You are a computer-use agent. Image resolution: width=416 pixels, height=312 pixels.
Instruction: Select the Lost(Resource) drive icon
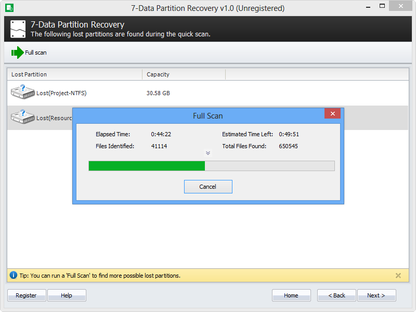22,117
